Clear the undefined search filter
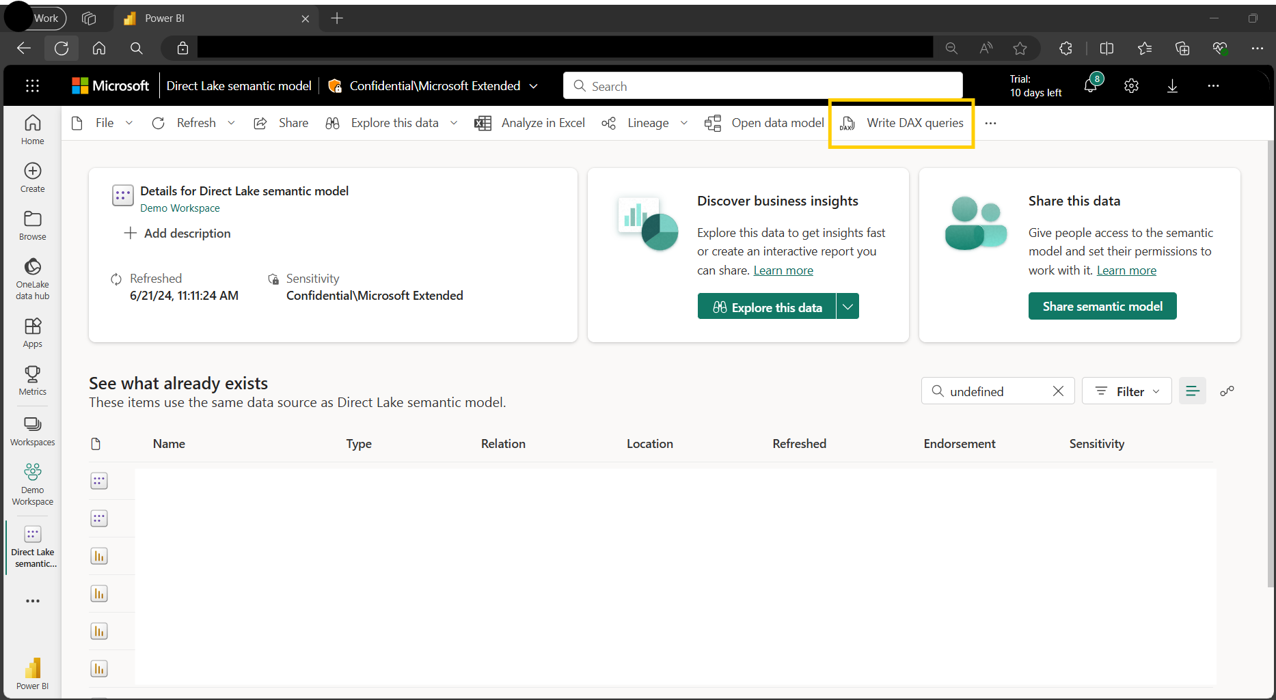The image size is (1276, 700). [x=1058, y=391]
